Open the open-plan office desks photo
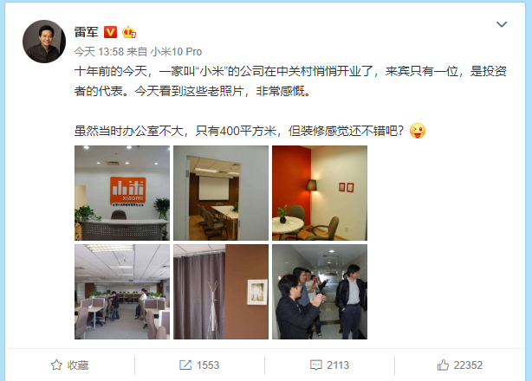The height and width of the screenshot is (381, 532). click(122, 292)
